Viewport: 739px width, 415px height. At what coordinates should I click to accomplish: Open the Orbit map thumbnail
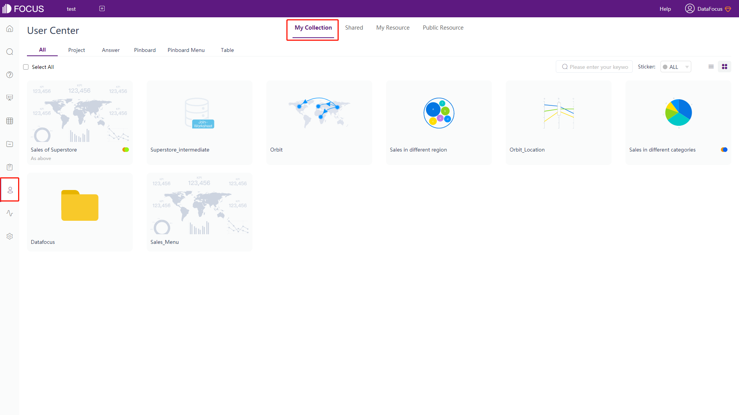319,112
